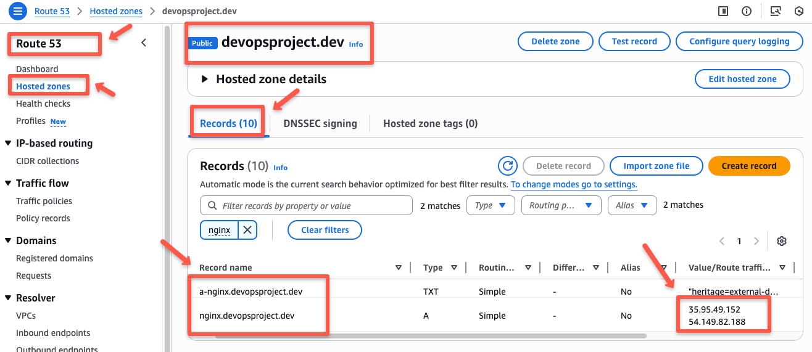Switch to Records (10) tab
The width and height of the screenshot is (812, 352).
tap(228, 123)
